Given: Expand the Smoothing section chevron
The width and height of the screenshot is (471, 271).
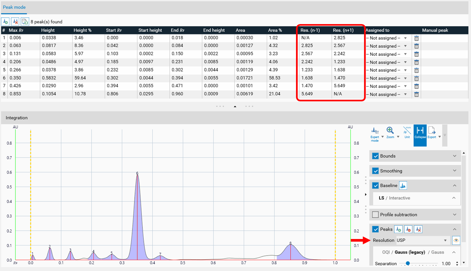Looking at the screenshot, I should click(454, 171).
